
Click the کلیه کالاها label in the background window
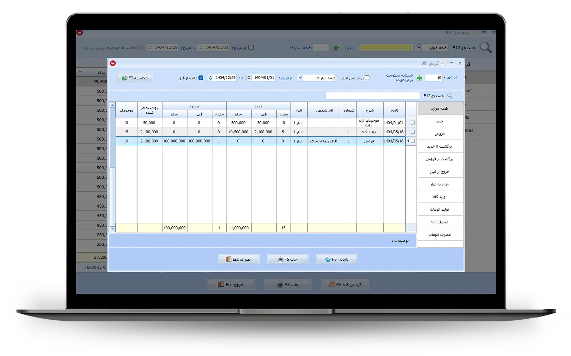click(95, 267)
